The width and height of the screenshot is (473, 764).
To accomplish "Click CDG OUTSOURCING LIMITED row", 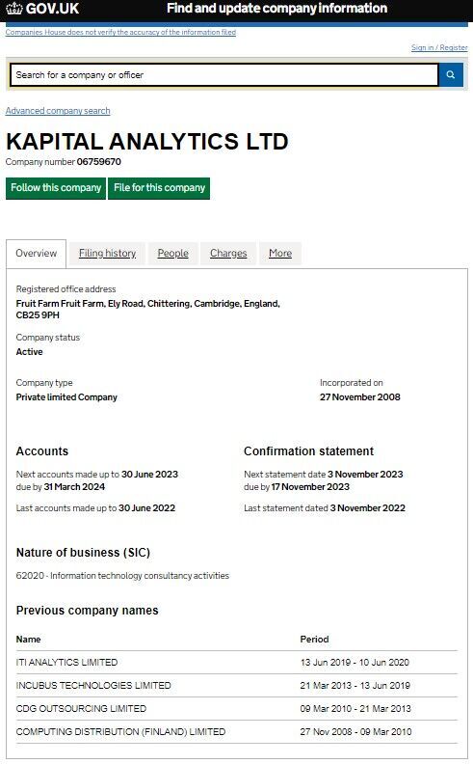I will 237,709.
